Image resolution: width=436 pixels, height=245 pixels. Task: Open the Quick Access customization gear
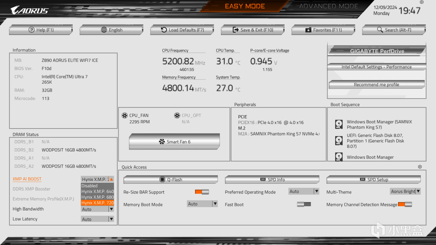pyautogui.click(x=420, y=167)
